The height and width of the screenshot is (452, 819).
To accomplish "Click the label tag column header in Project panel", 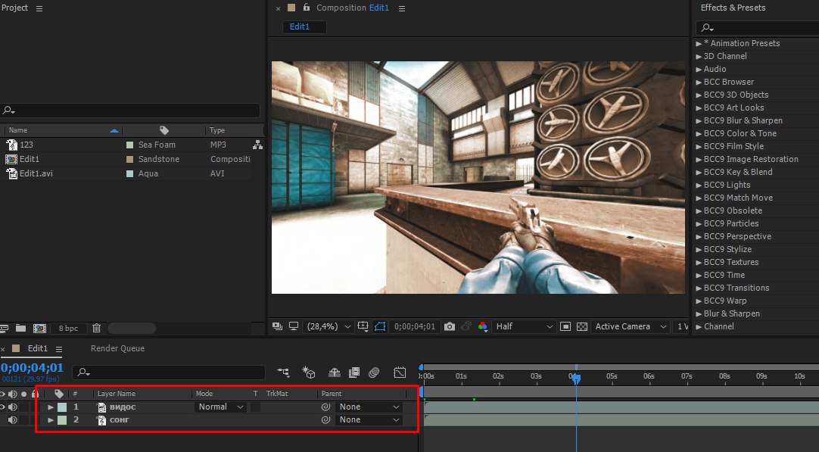I will (164, 130).
